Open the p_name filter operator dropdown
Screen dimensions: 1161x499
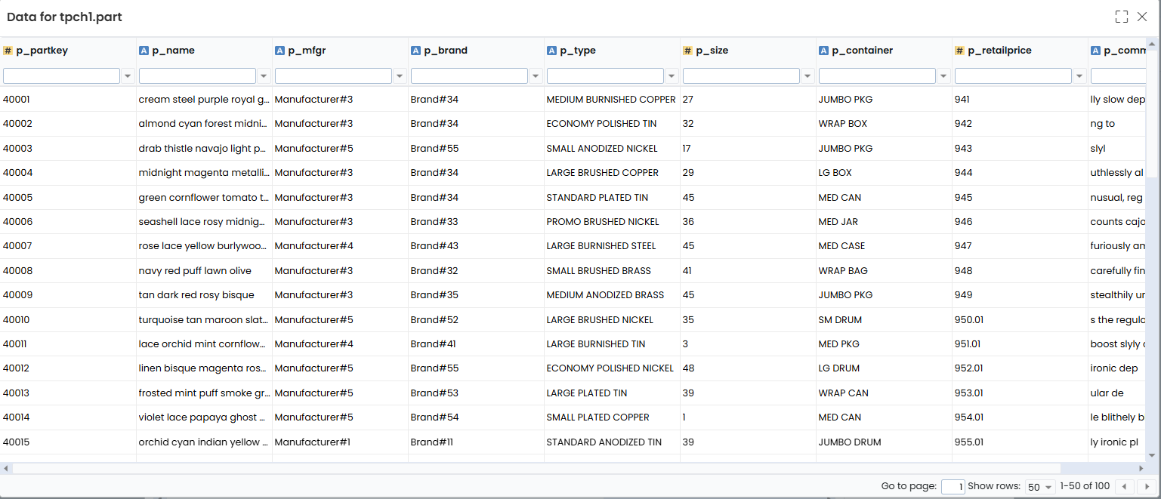(x=264, y=76)
